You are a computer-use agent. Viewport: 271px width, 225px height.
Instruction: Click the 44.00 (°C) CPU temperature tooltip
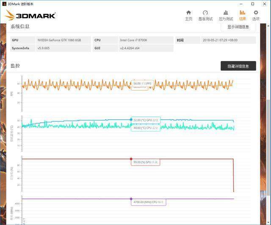pos(146,128)
